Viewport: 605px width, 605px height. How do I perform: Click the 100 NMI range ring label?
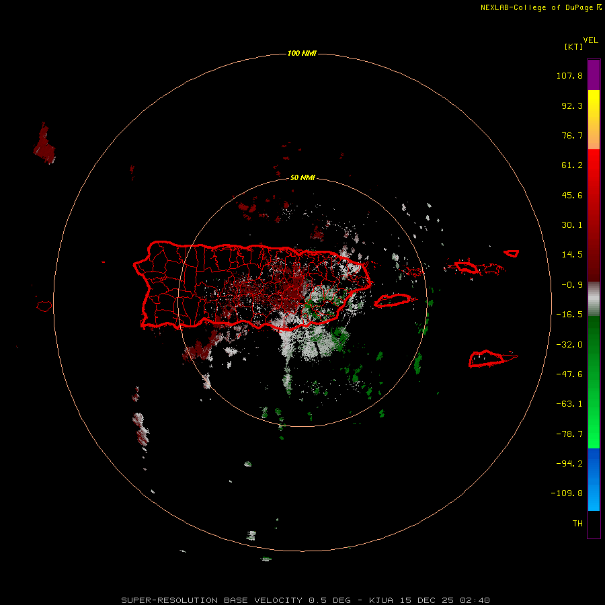point(302,53)
